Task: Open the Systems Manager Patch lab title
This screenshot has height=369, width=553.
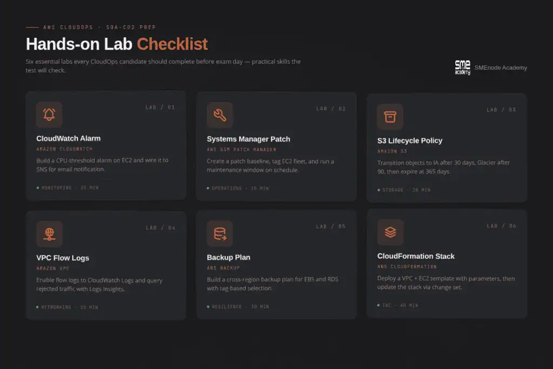Action: pyautogui.click(x=248, y=139)
